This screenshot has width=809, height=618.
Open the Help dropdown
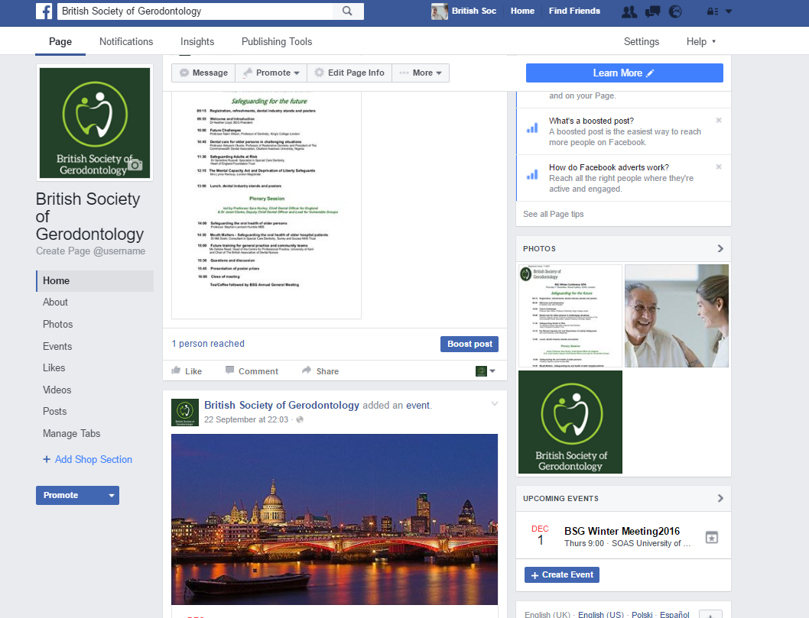pyautogui.click(x=700, y=42)
